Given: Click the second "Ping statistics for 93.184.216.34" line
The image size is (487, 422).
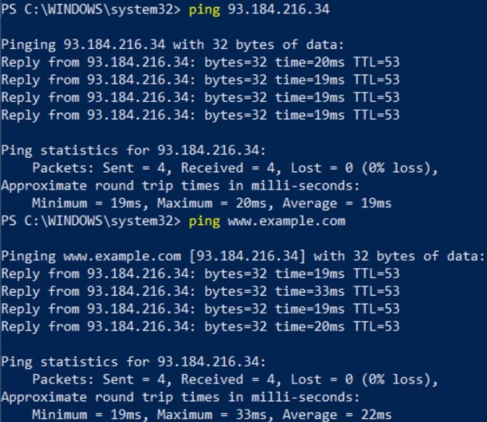Looking at the screenshot, I should (133, 362).
